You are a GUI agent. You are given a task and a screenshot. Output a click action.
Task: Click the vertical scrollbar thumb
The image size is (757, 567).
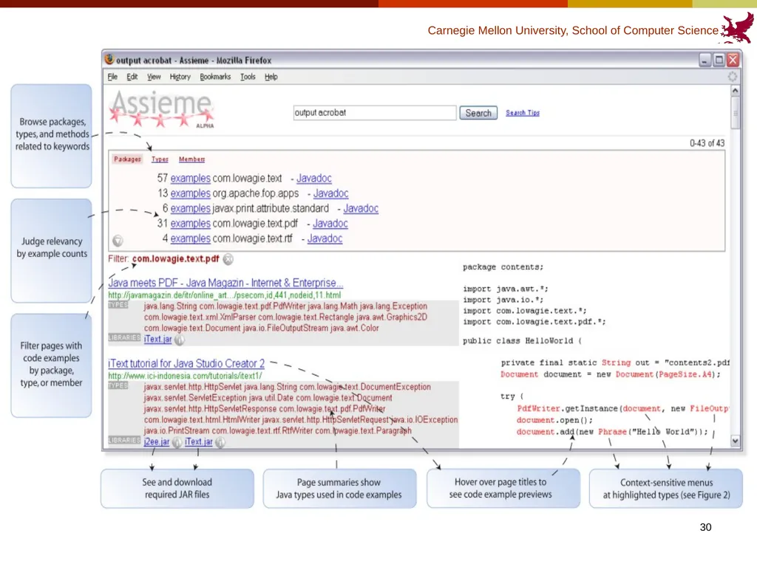pos(736,113)
